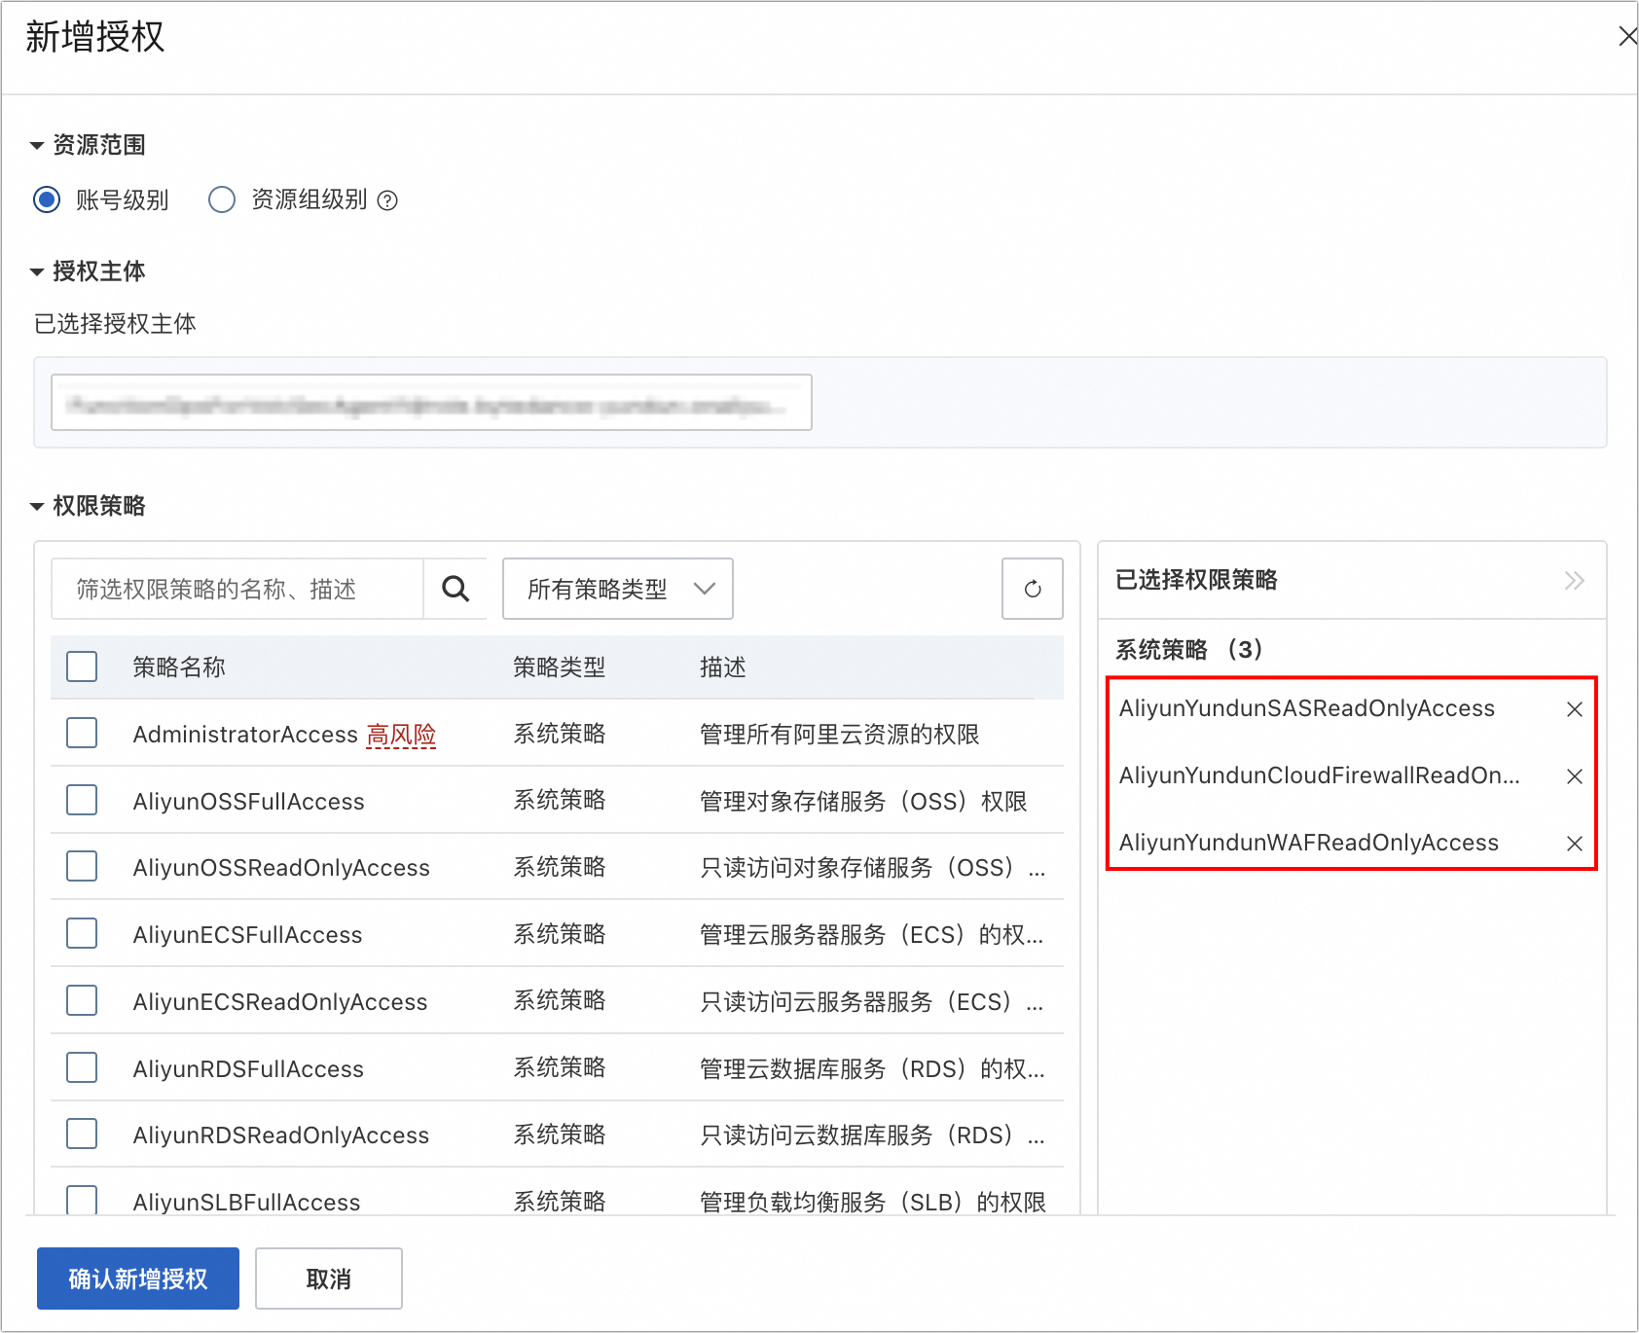1639x1333 pixels.
Task: Close the 新增授权 dialog
Action: pos(1626,36)
